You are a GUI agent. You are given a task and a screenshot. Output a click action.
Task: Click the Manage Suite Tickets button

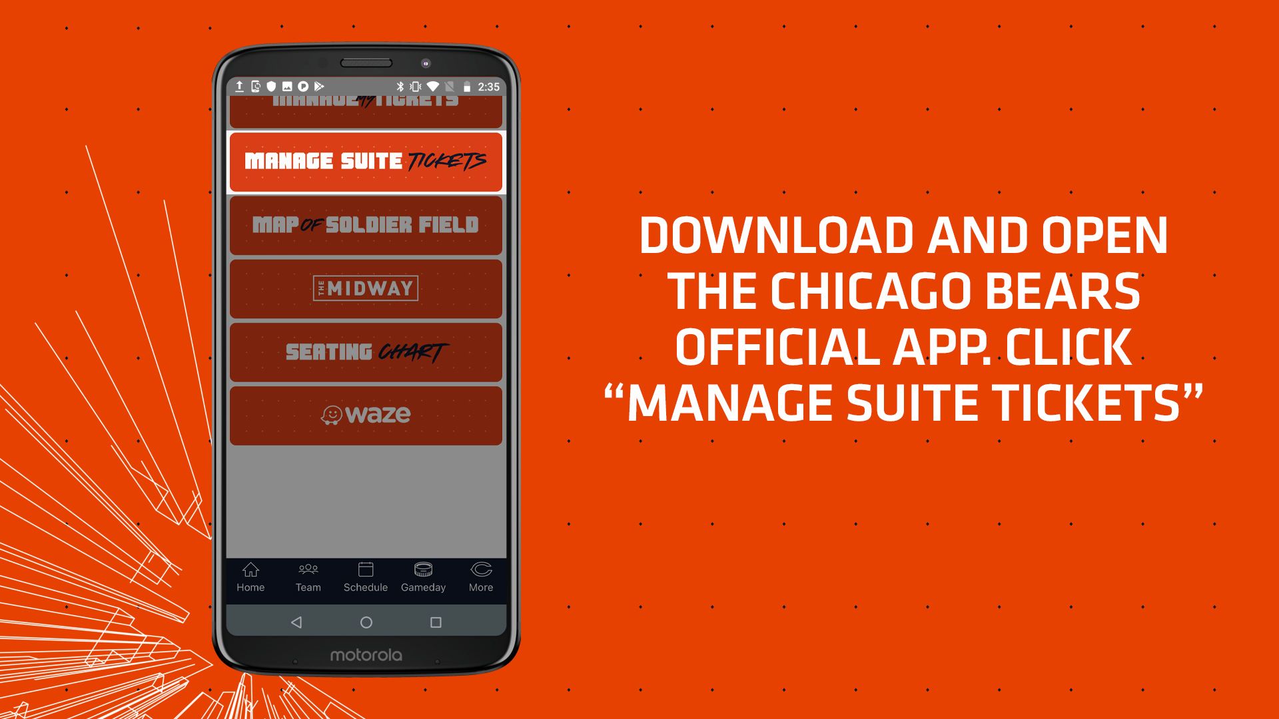click(367, 162)
